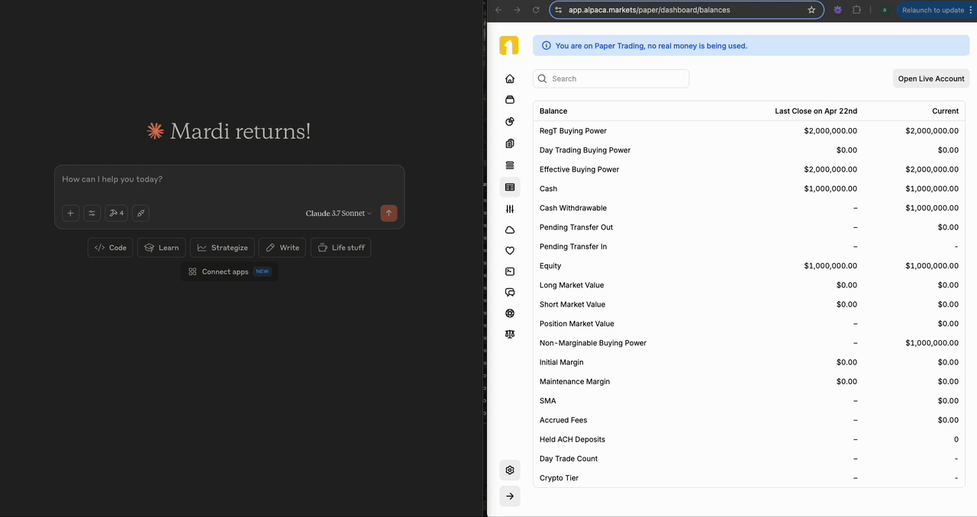Open the Home icon in Alpaca sidebar

509,78
